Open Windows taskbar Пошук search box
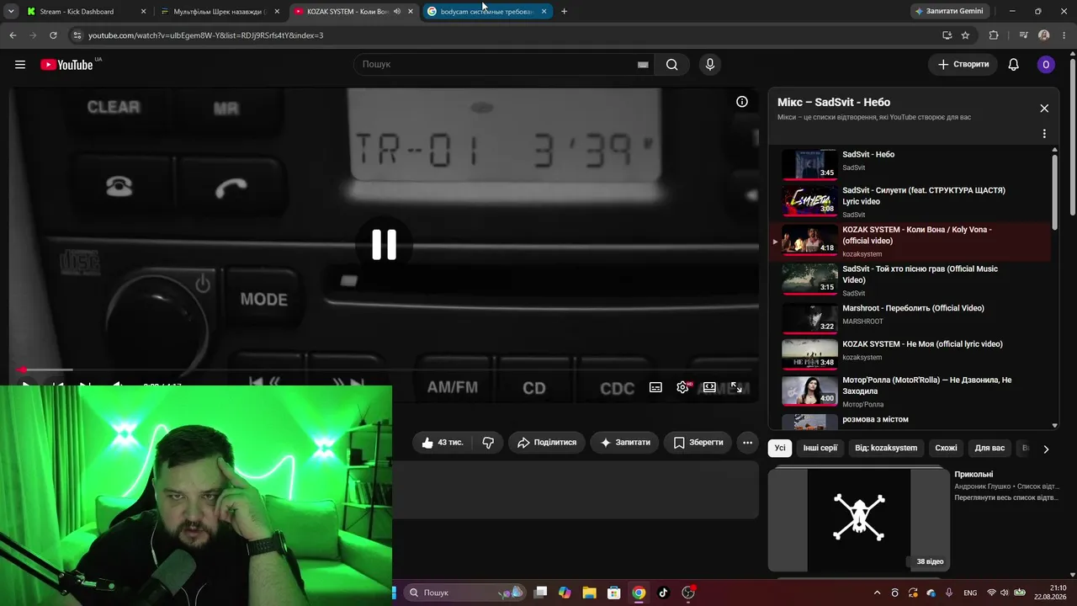This screenshot has height=606, width=1077. (x=464, y=593)
